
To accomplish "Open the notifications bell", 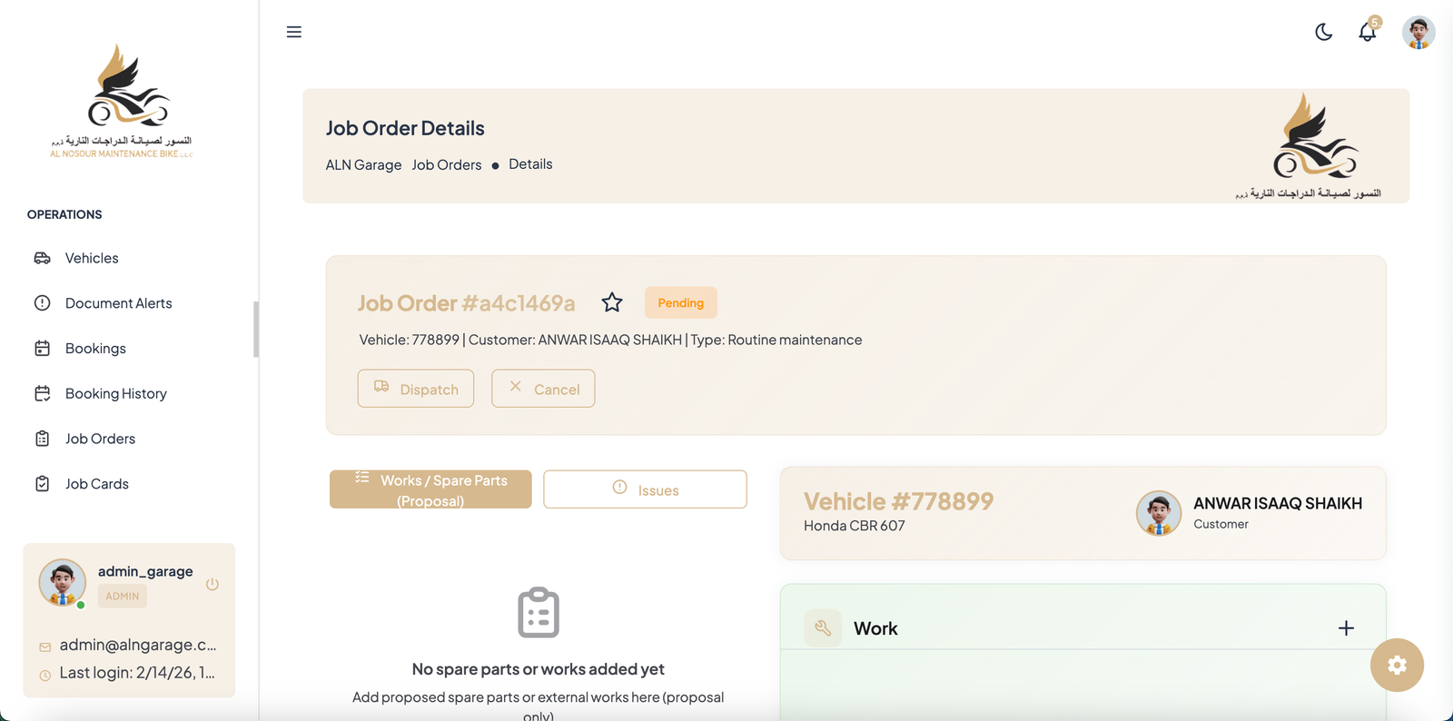I will pos(1367,32).
